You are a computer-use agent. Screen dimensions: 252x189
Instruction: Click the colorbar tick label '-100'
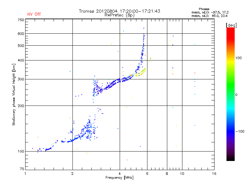[x=240, y=131]
